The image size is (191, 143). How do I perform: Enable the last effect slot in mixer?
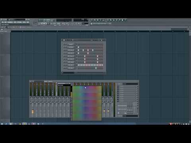pos(118,101)
